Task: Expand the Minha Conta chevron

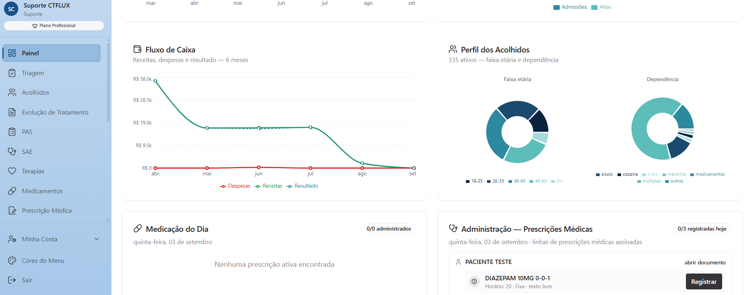Action: click(x=97, y=239)
